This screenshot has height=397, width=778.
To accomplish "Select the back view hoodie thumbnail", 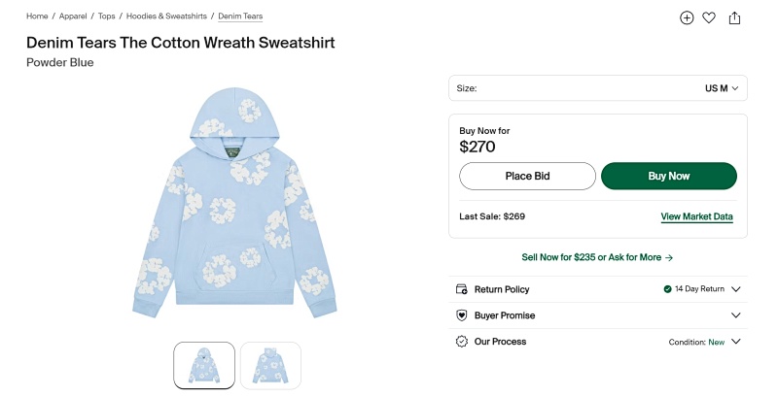I will coord(271,365).
